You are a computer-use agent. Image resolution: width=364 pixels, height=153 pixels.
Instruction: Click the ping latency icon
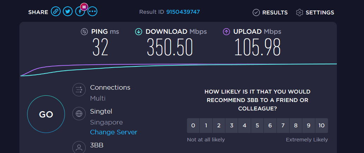click(x=84, y=32)
